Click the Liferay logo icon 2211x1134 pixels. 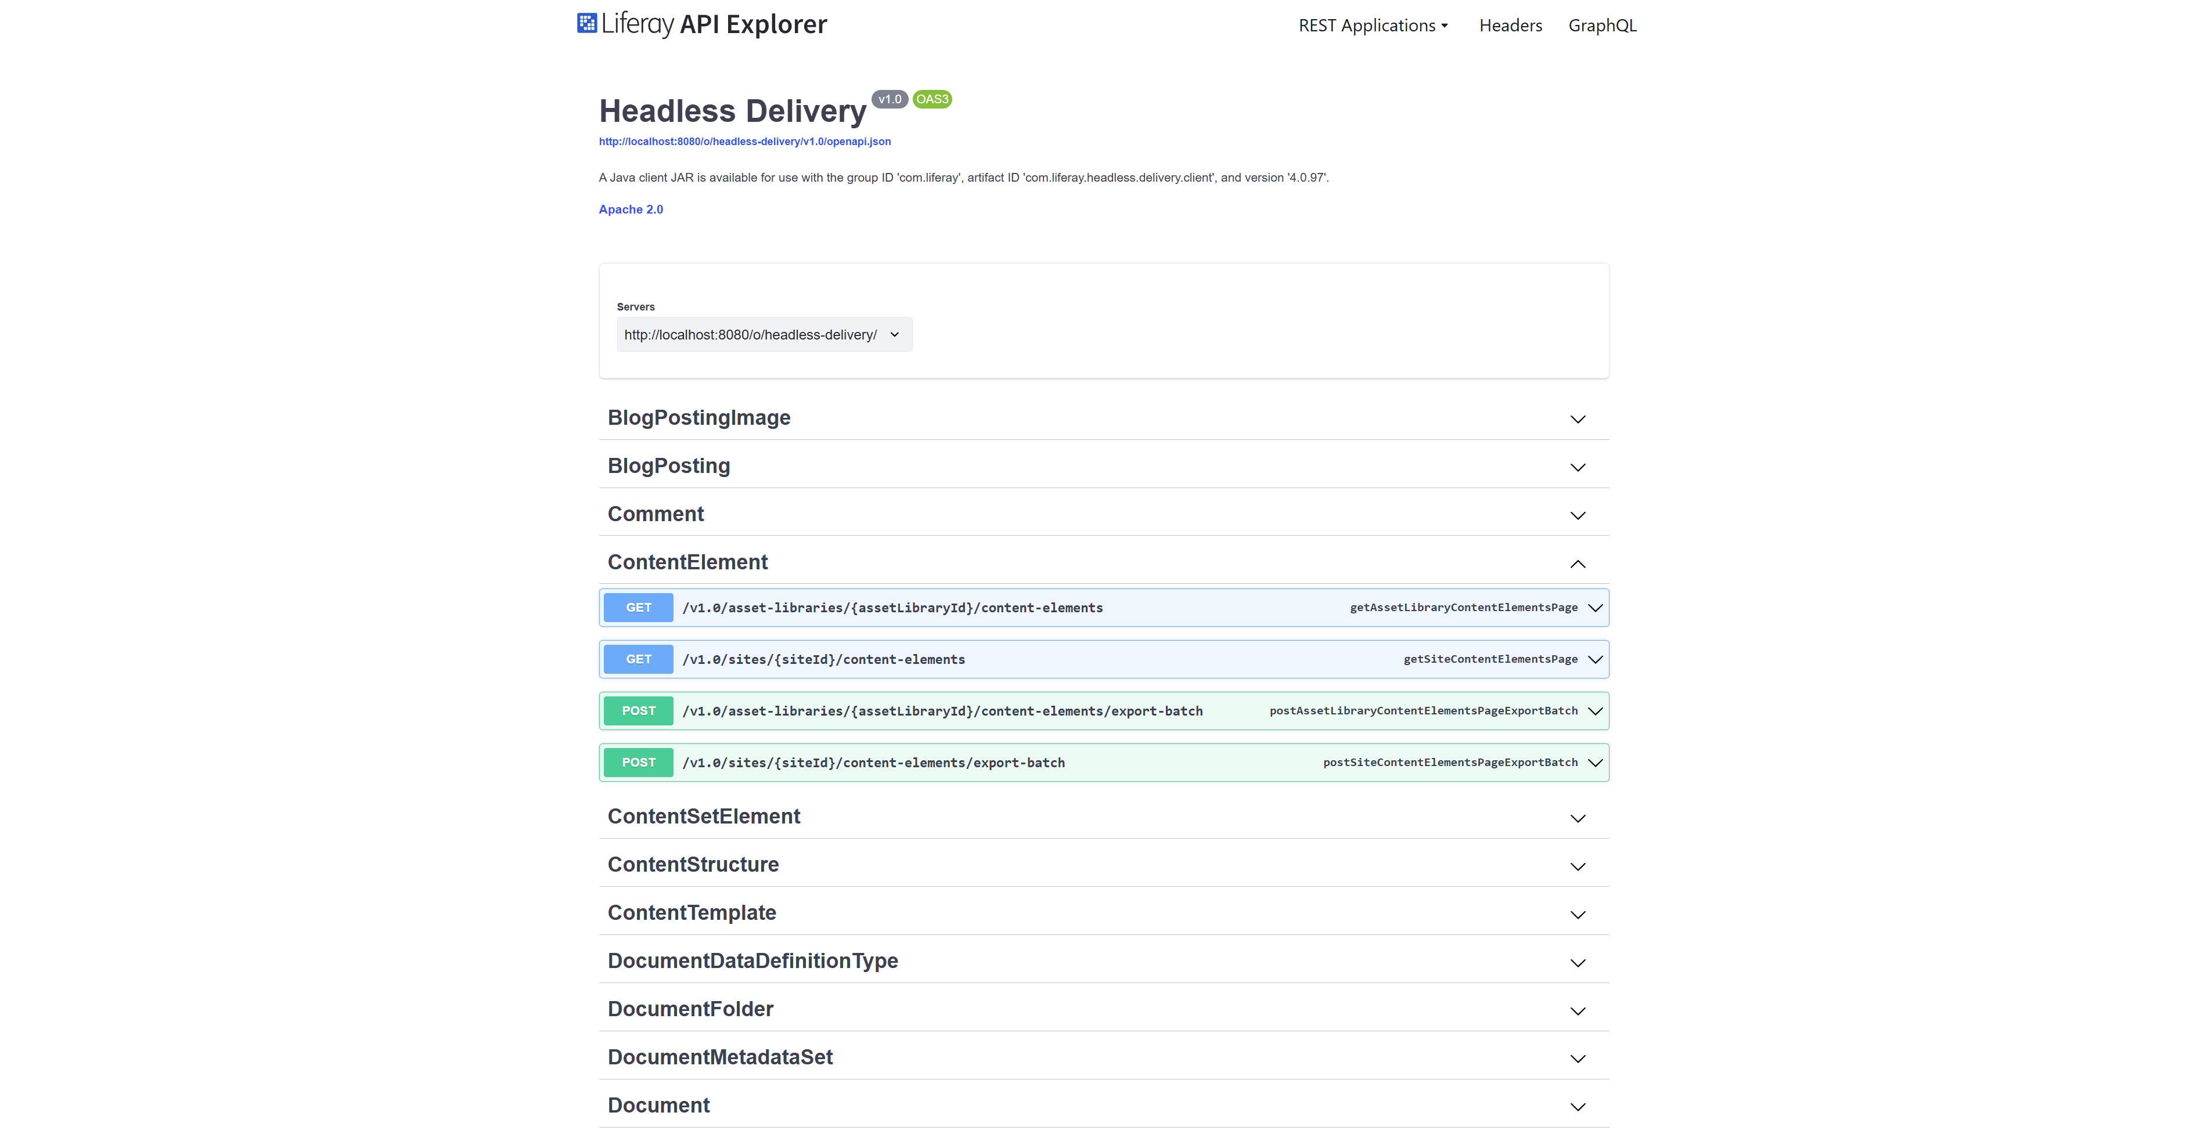click(586, 23)
